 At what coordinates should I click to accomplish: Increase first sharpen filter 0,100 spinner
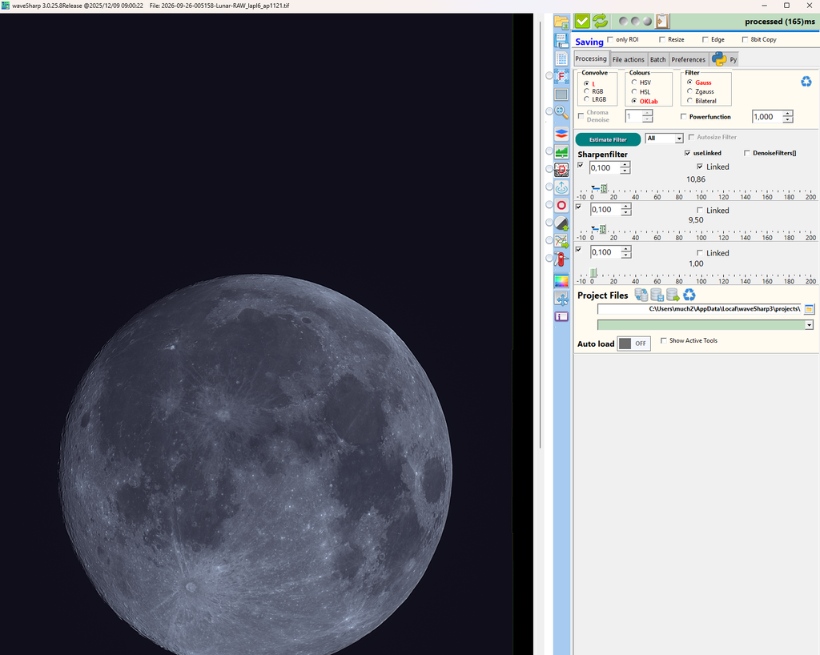pos(625,165)
